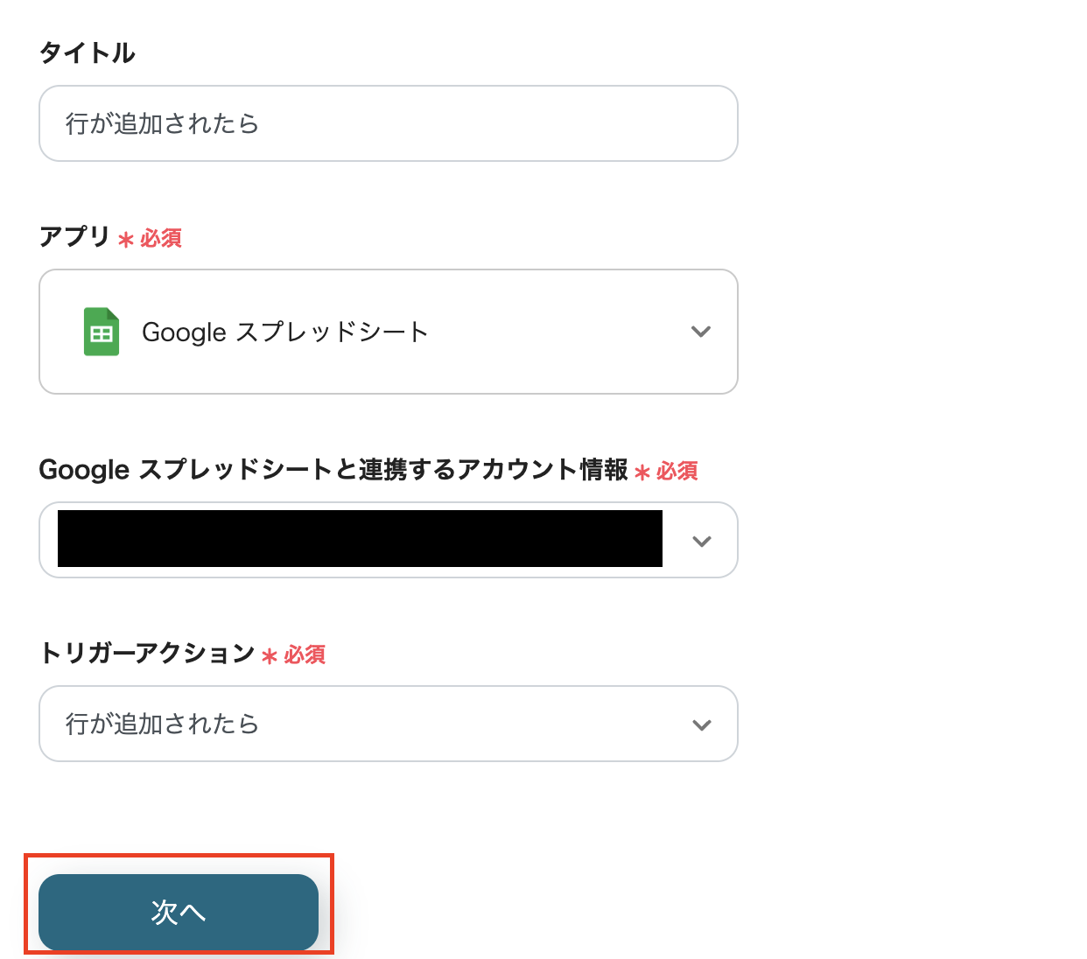The width and height of the screenshot is (1087, 959).
Task: Click the 必須 marker next to アプリ
Action: (x=161, y=239)
